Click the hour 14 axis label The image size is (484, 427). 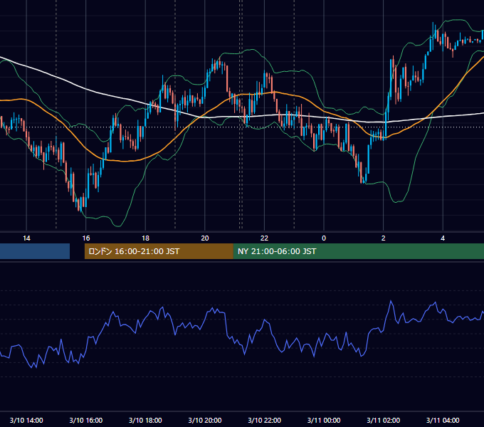point(26,238)
